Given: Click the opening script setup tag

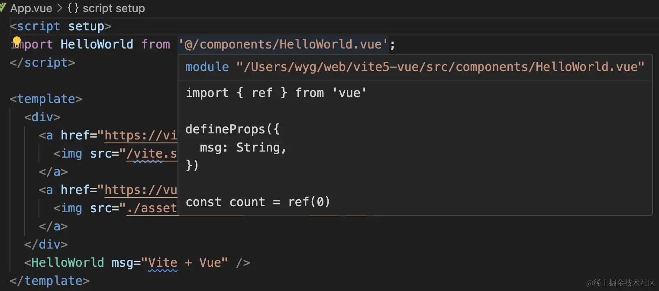Looking at the screenshot, I should tap(61, 26).
